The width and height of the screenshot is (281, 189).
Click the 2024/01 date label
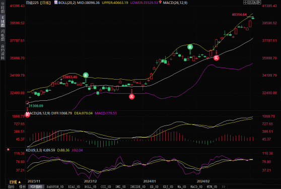[150, 181]
